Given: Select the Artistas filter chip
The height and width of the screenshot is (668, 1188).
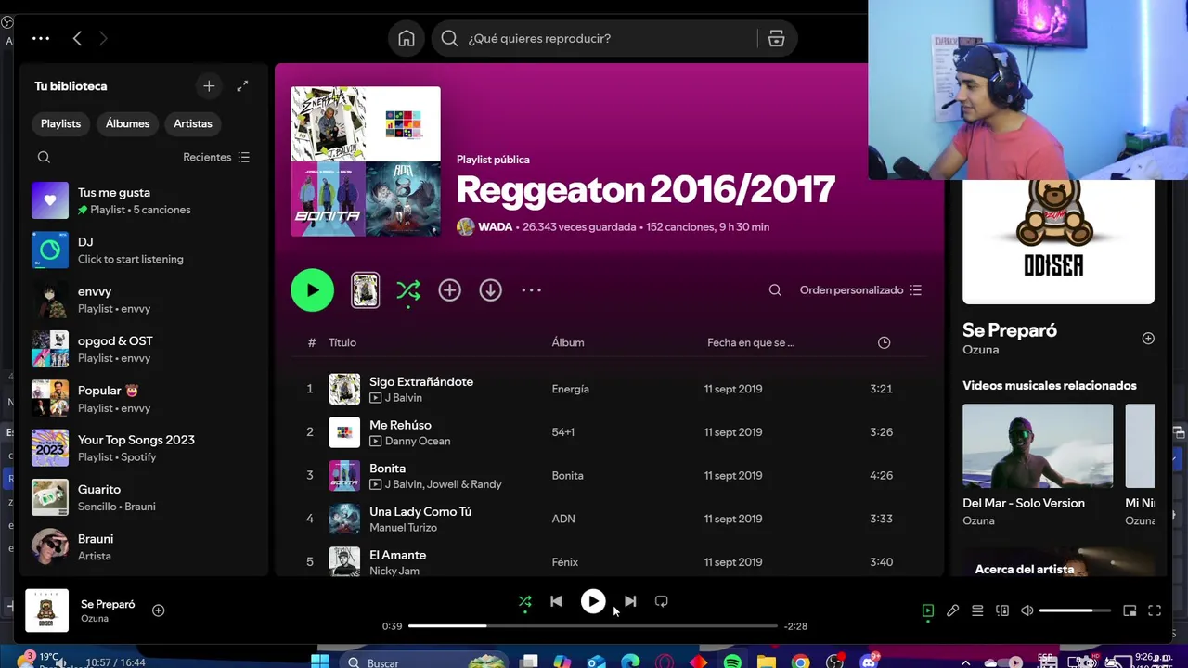Looking at the screenshot, I should pos(193,123).
